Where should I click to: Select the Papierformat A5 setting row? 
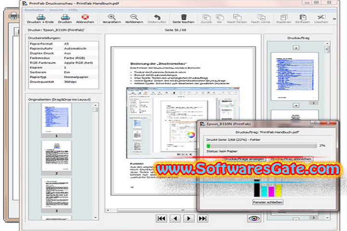[x=64, y=44]
